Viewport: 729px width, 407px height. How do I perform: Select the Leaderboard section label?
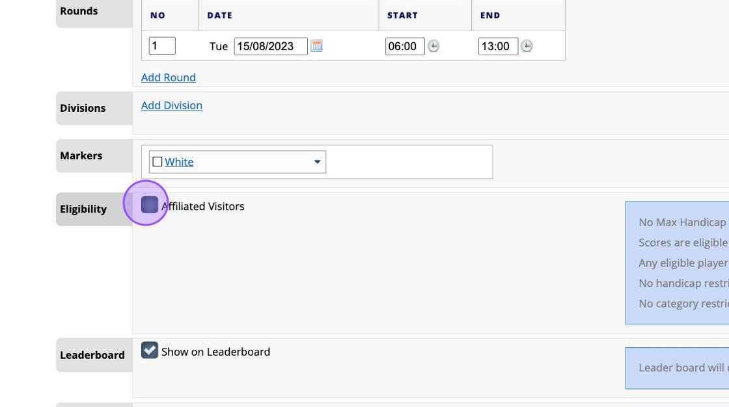coord(92,355)
